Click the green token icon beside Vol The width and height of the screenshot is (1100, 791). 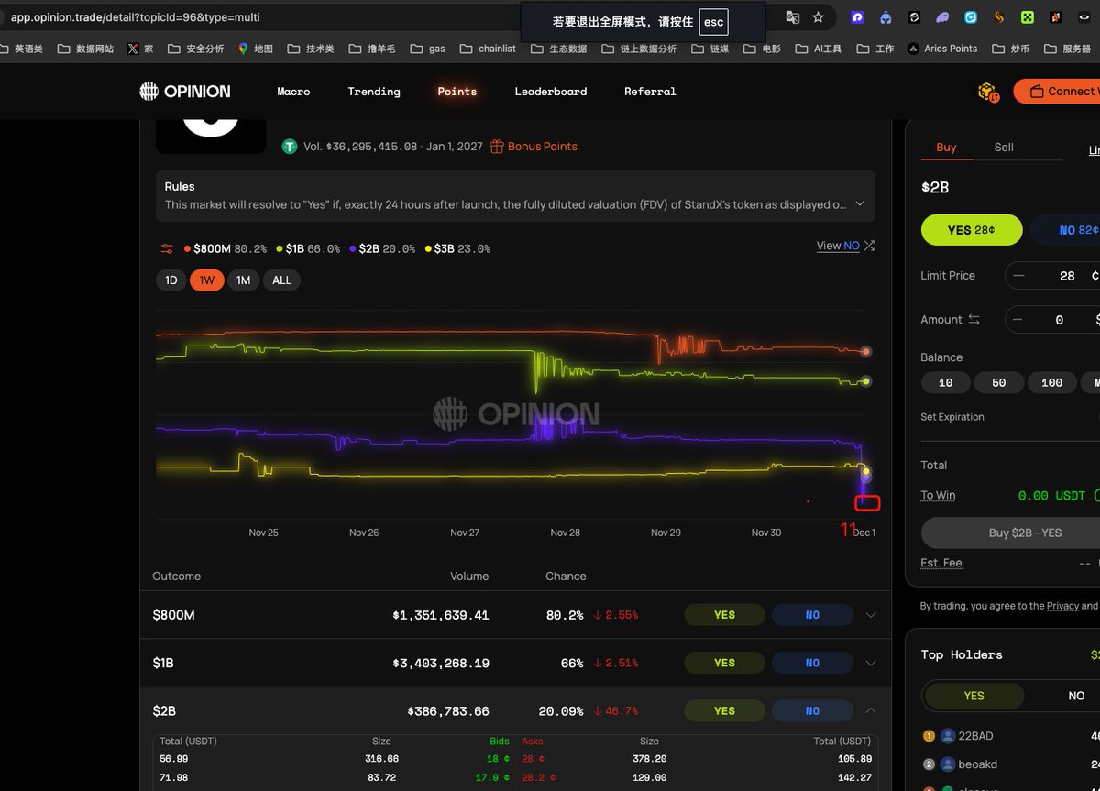[x=291, y=146]
